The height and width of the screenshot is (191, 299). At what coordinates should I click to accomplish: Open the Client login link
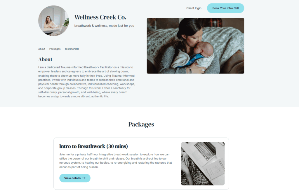pyautogui.click(x=194, y=8)
